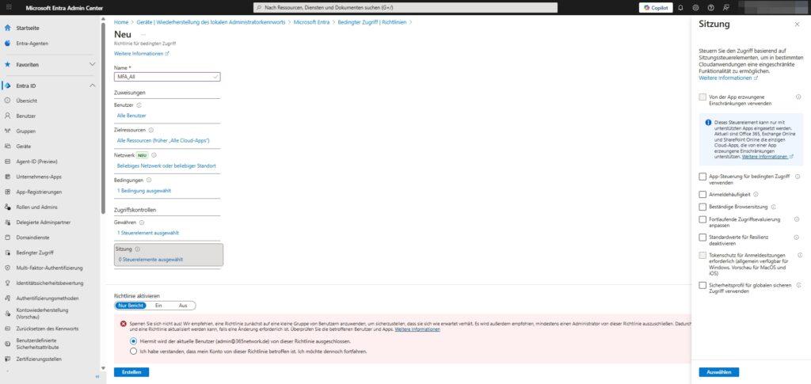Select radio to exclude current user from policy

133,341
